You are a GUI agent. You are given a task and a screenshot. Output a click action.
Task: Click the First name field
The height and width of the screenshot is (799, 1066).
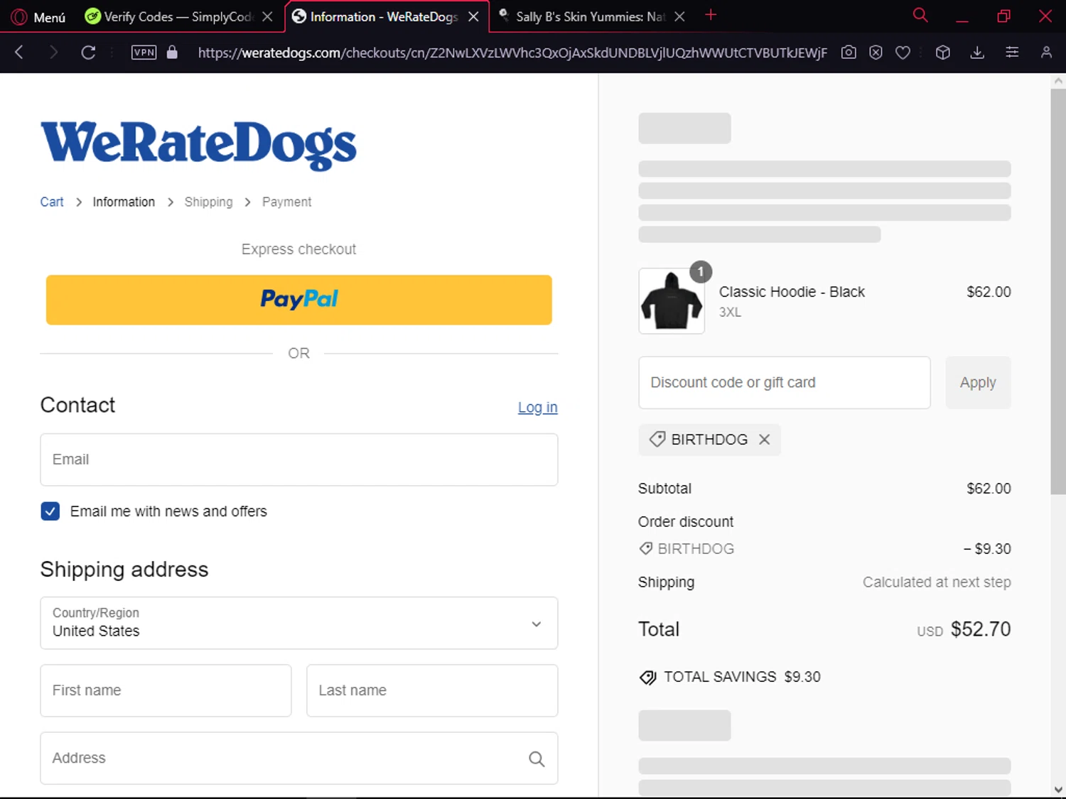pyautogui.click(x=166, y=690)
